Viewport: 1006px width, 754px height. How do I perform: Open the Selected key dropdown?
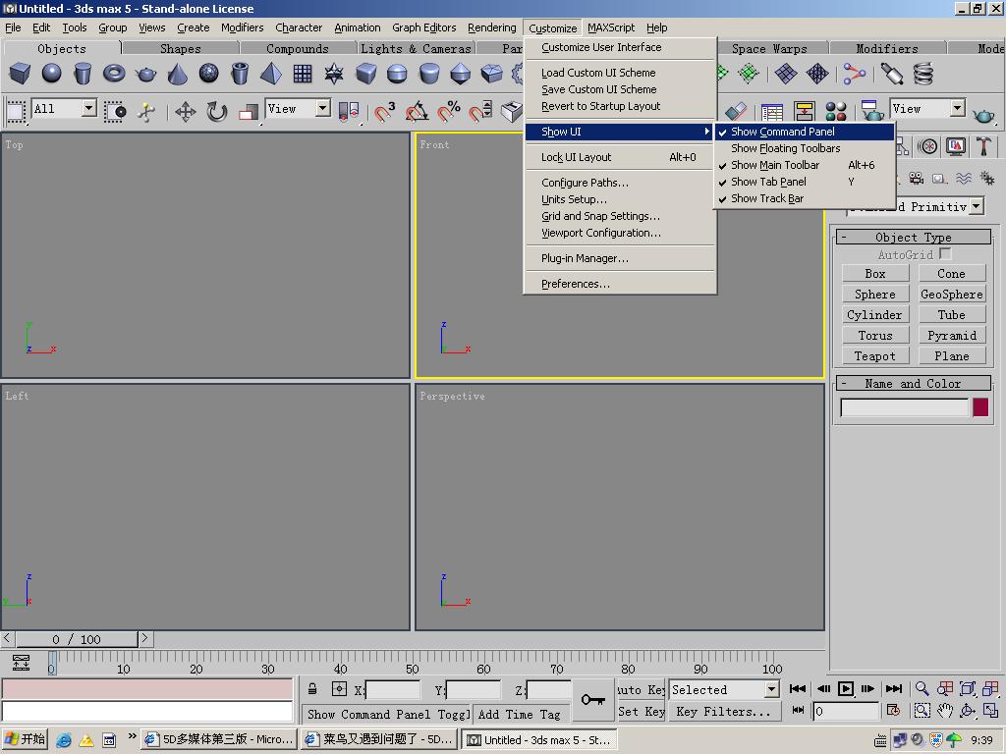click(772, 690)
